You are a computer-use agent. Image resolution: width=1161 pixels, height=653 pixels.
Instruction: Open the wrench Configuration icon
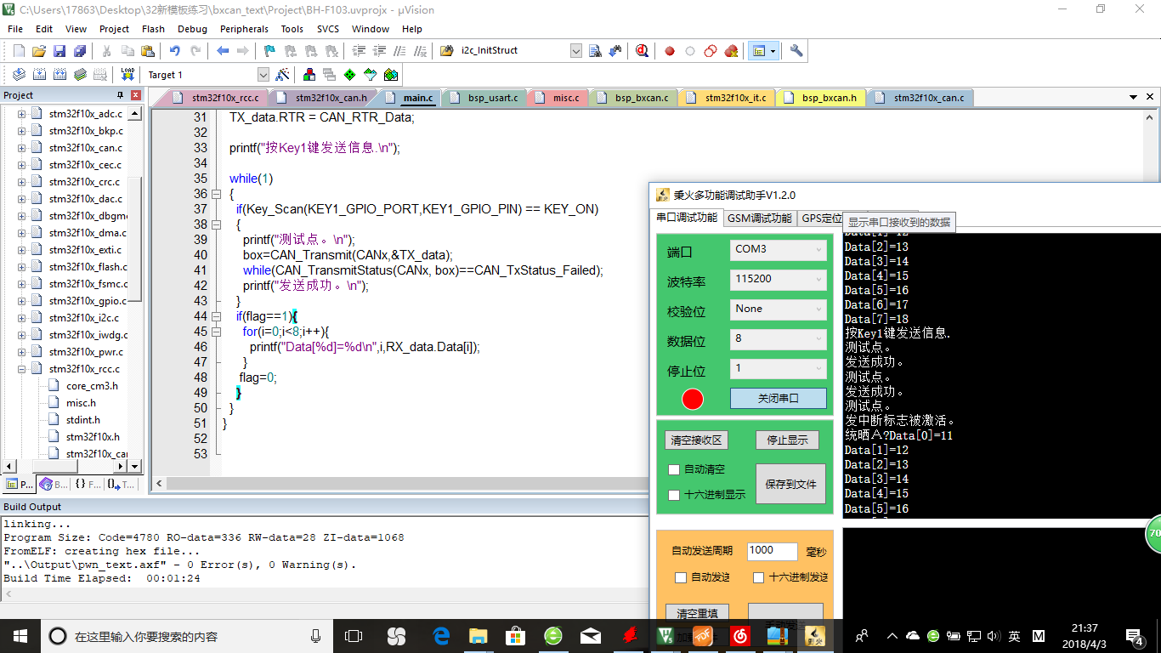click(796, 51)
